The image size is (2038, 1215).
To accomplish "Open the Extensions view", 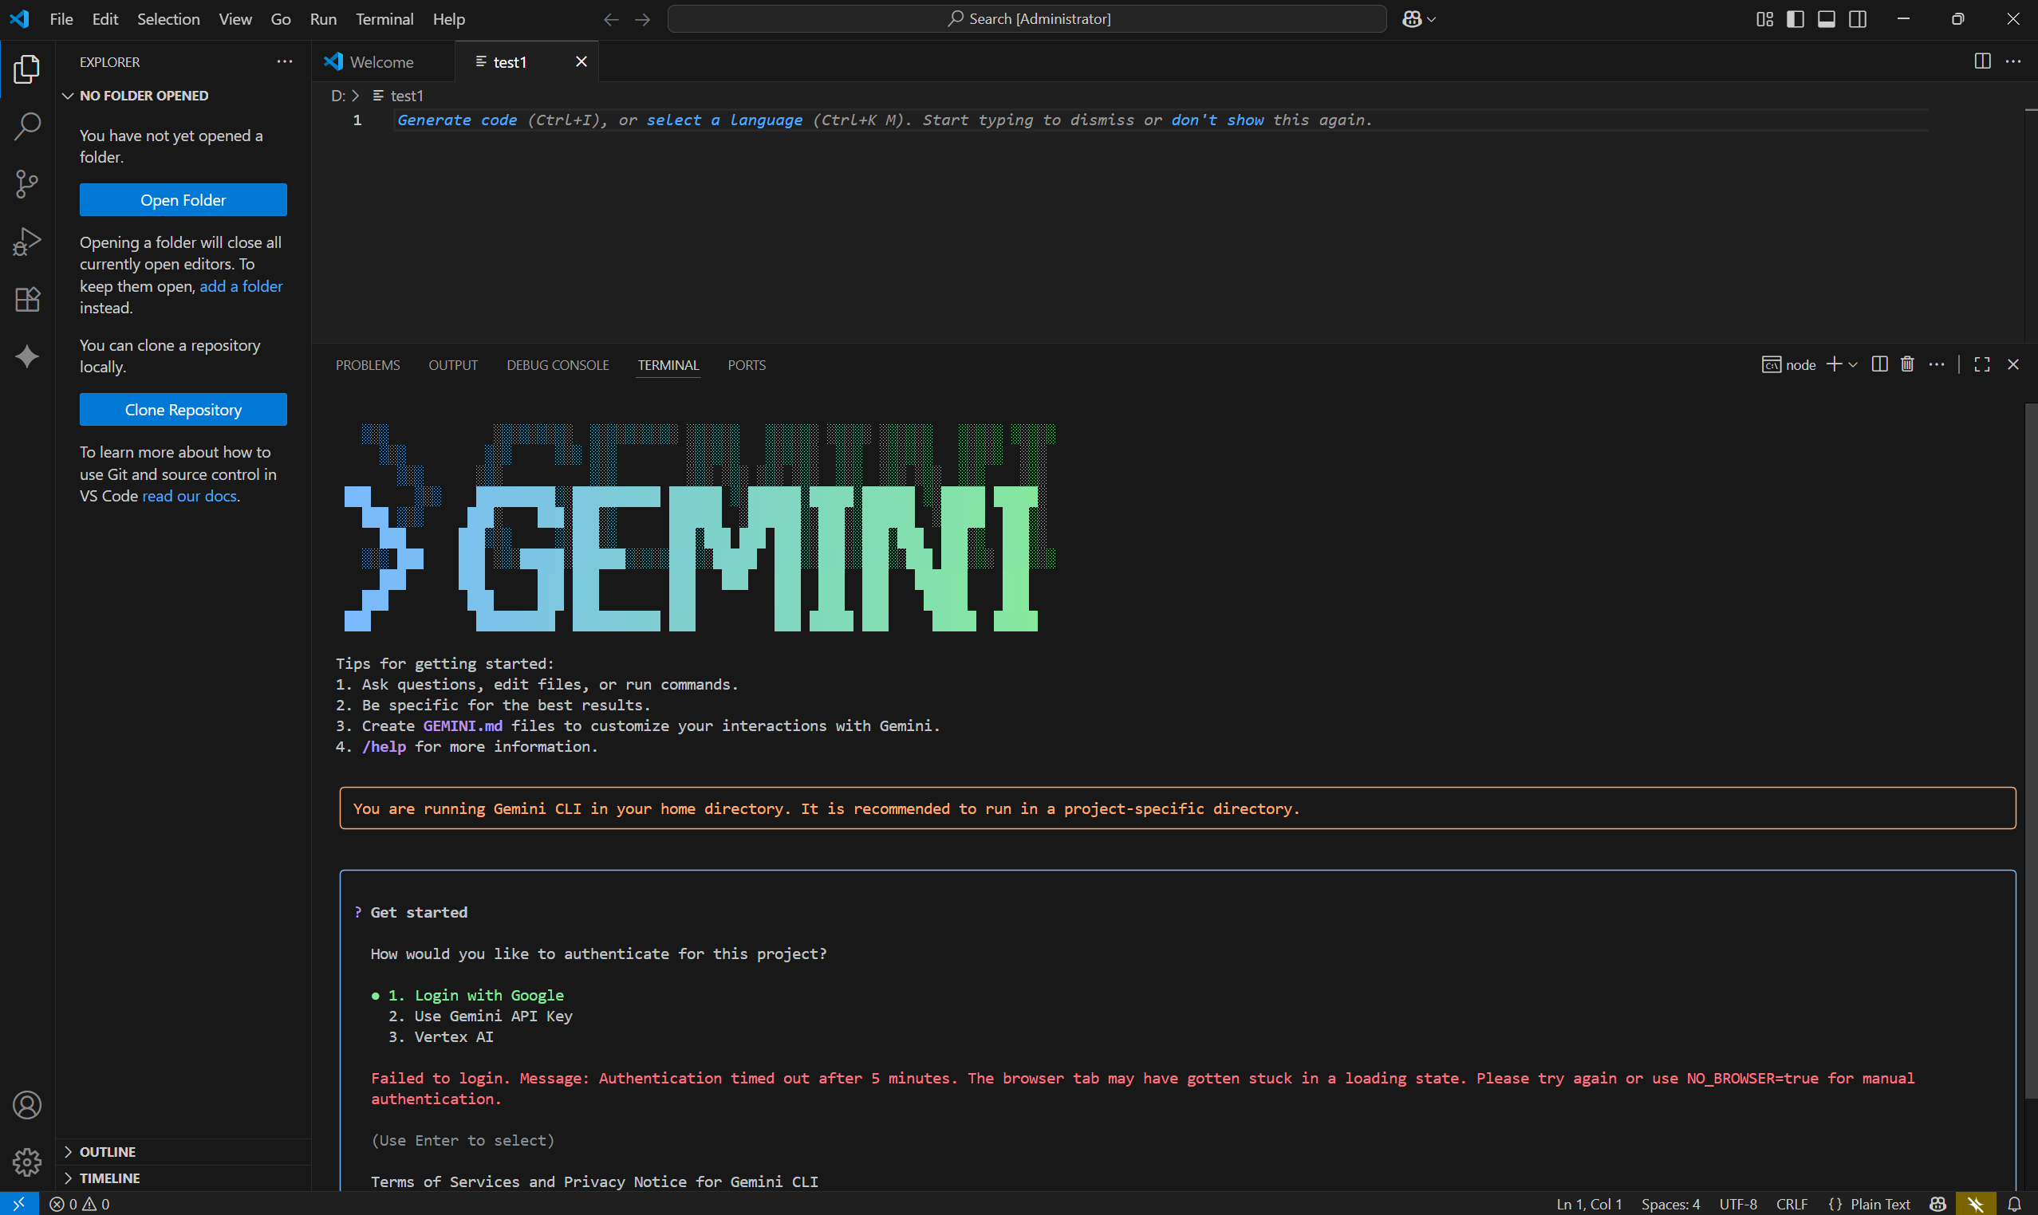I will coord(27,299).
